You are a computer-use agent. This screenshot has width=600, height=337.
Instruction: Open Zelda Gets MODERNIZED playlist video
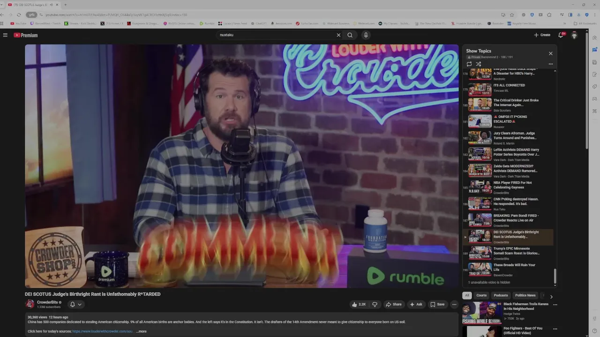click(x=509, y=170)
